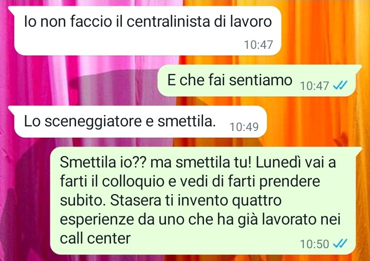The height and width of the screenshot is (261, 370).
Task: Tap the blue read receipt beside 10:50
Action: 340,244
